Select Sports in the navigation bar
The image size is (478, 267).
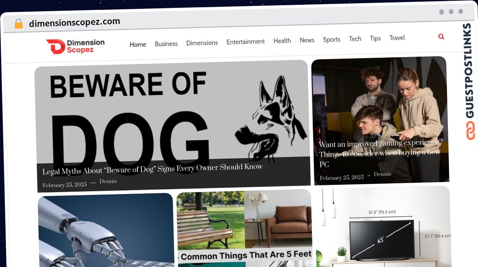331,39
